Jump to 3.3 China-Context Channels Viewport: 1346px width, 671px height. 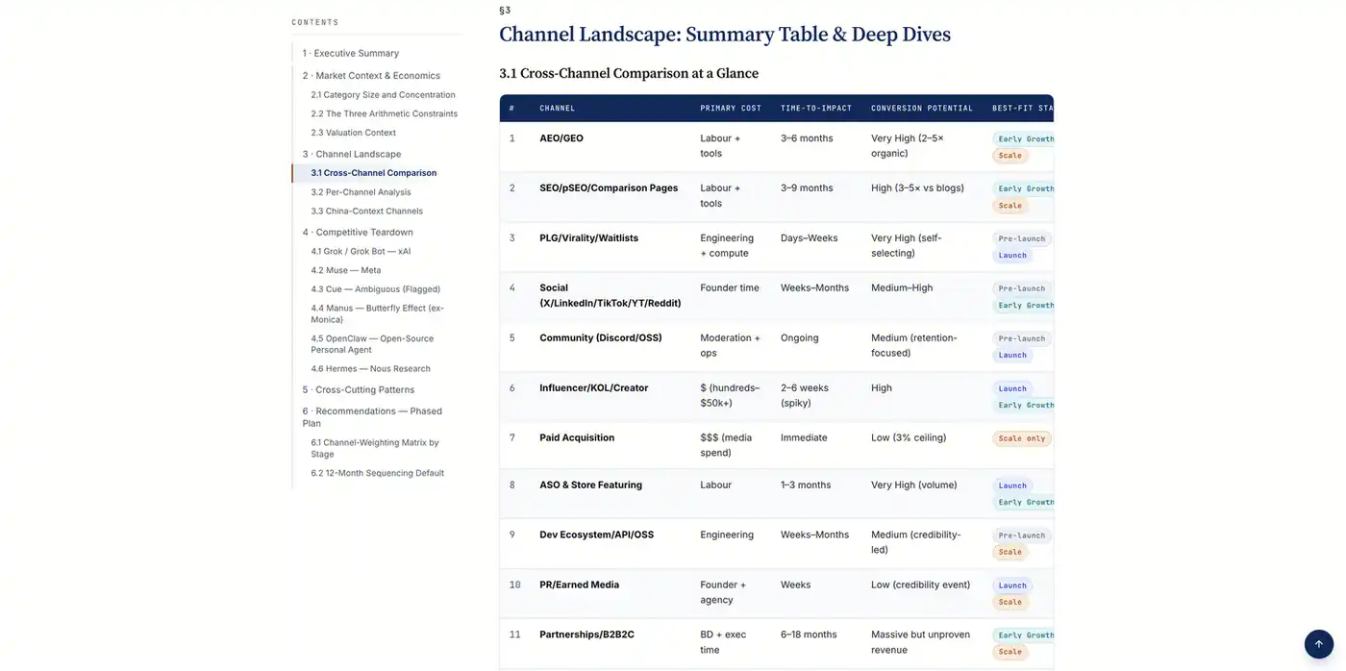coord(366,211)
